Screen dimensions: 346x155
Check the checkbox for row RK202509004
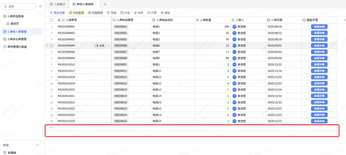coord(51,45)
